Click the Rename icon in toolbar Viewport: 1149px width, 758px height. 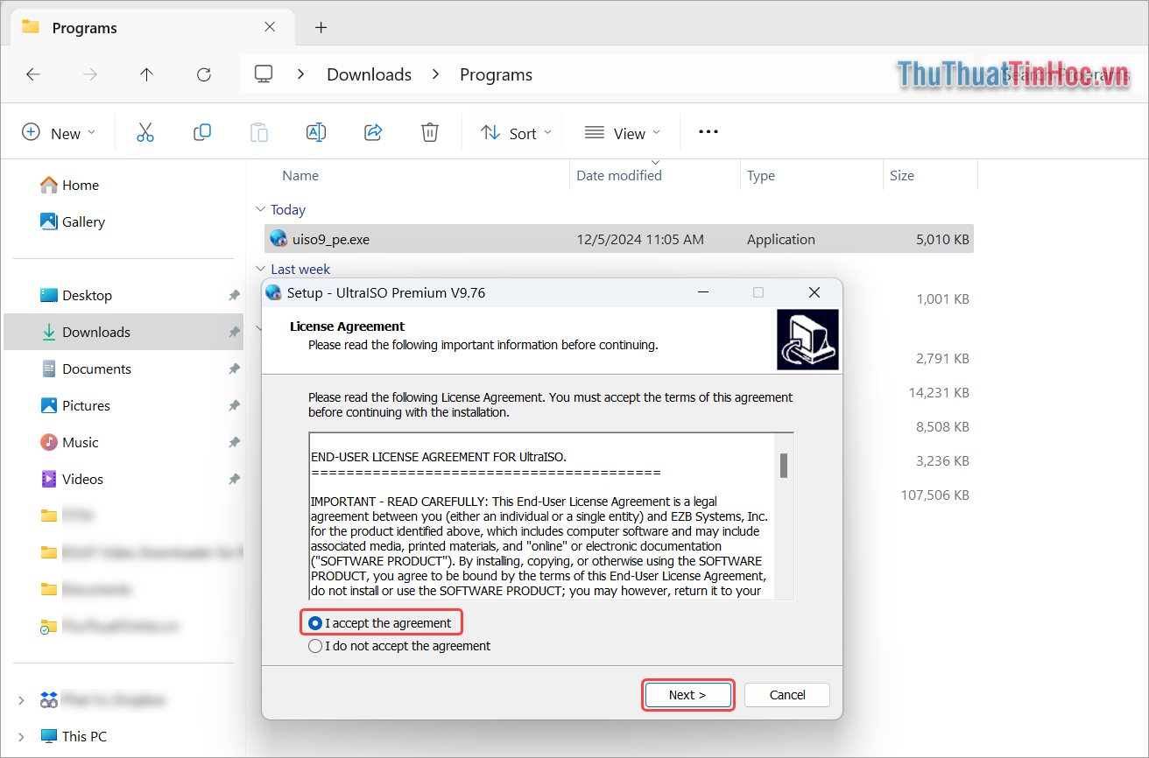(x=316, y=132)
